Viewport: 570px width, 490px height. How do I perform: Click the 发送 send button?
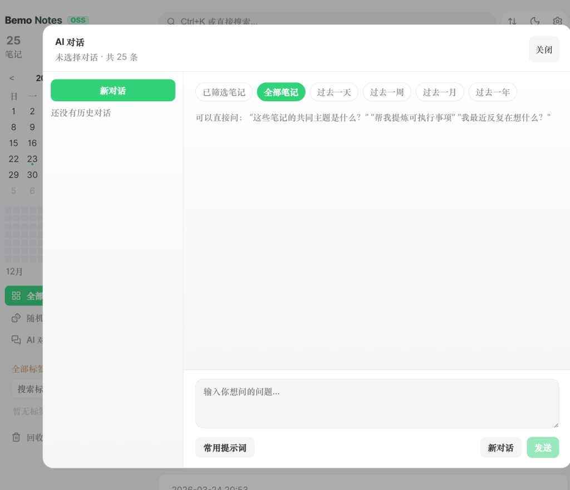(542, 447)
